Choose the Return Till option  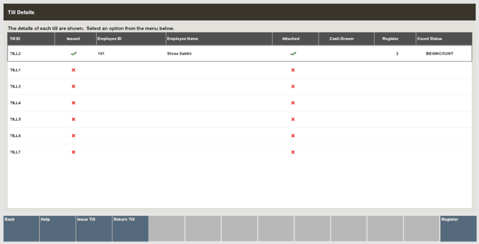131,228
